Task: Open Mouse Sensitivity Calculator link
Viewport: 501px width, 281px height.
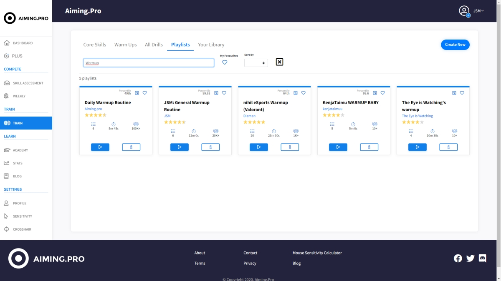Action: tap(317, 253)
